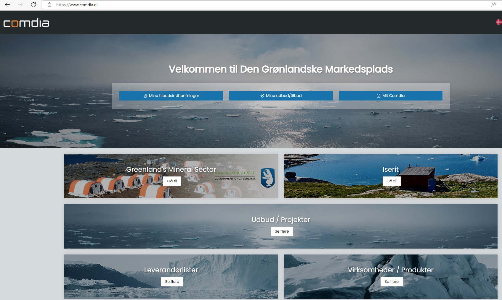Click Gå til under Iserit
502x300 pixels.
point(392,181)
